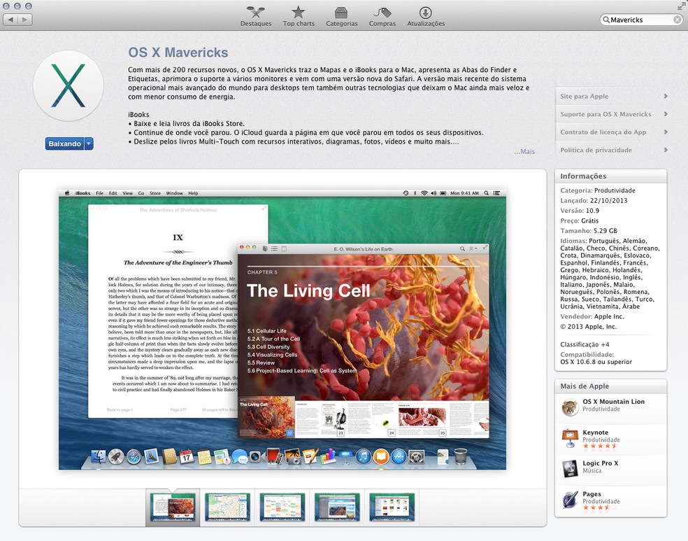Open the dropdown arrow beside Baixando
This screenshot has width=688, height=541.
89,143
